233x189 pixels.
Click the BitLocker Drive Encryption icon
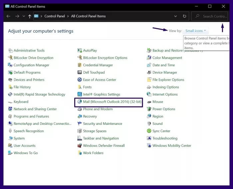pos(10,58)
